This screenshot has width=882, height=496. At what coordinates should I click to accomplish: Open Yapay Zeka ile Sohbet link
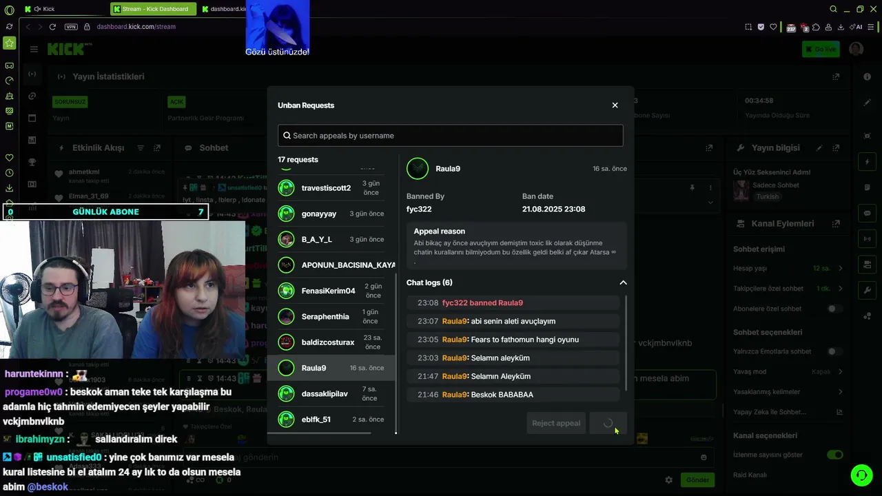[788, 412]
